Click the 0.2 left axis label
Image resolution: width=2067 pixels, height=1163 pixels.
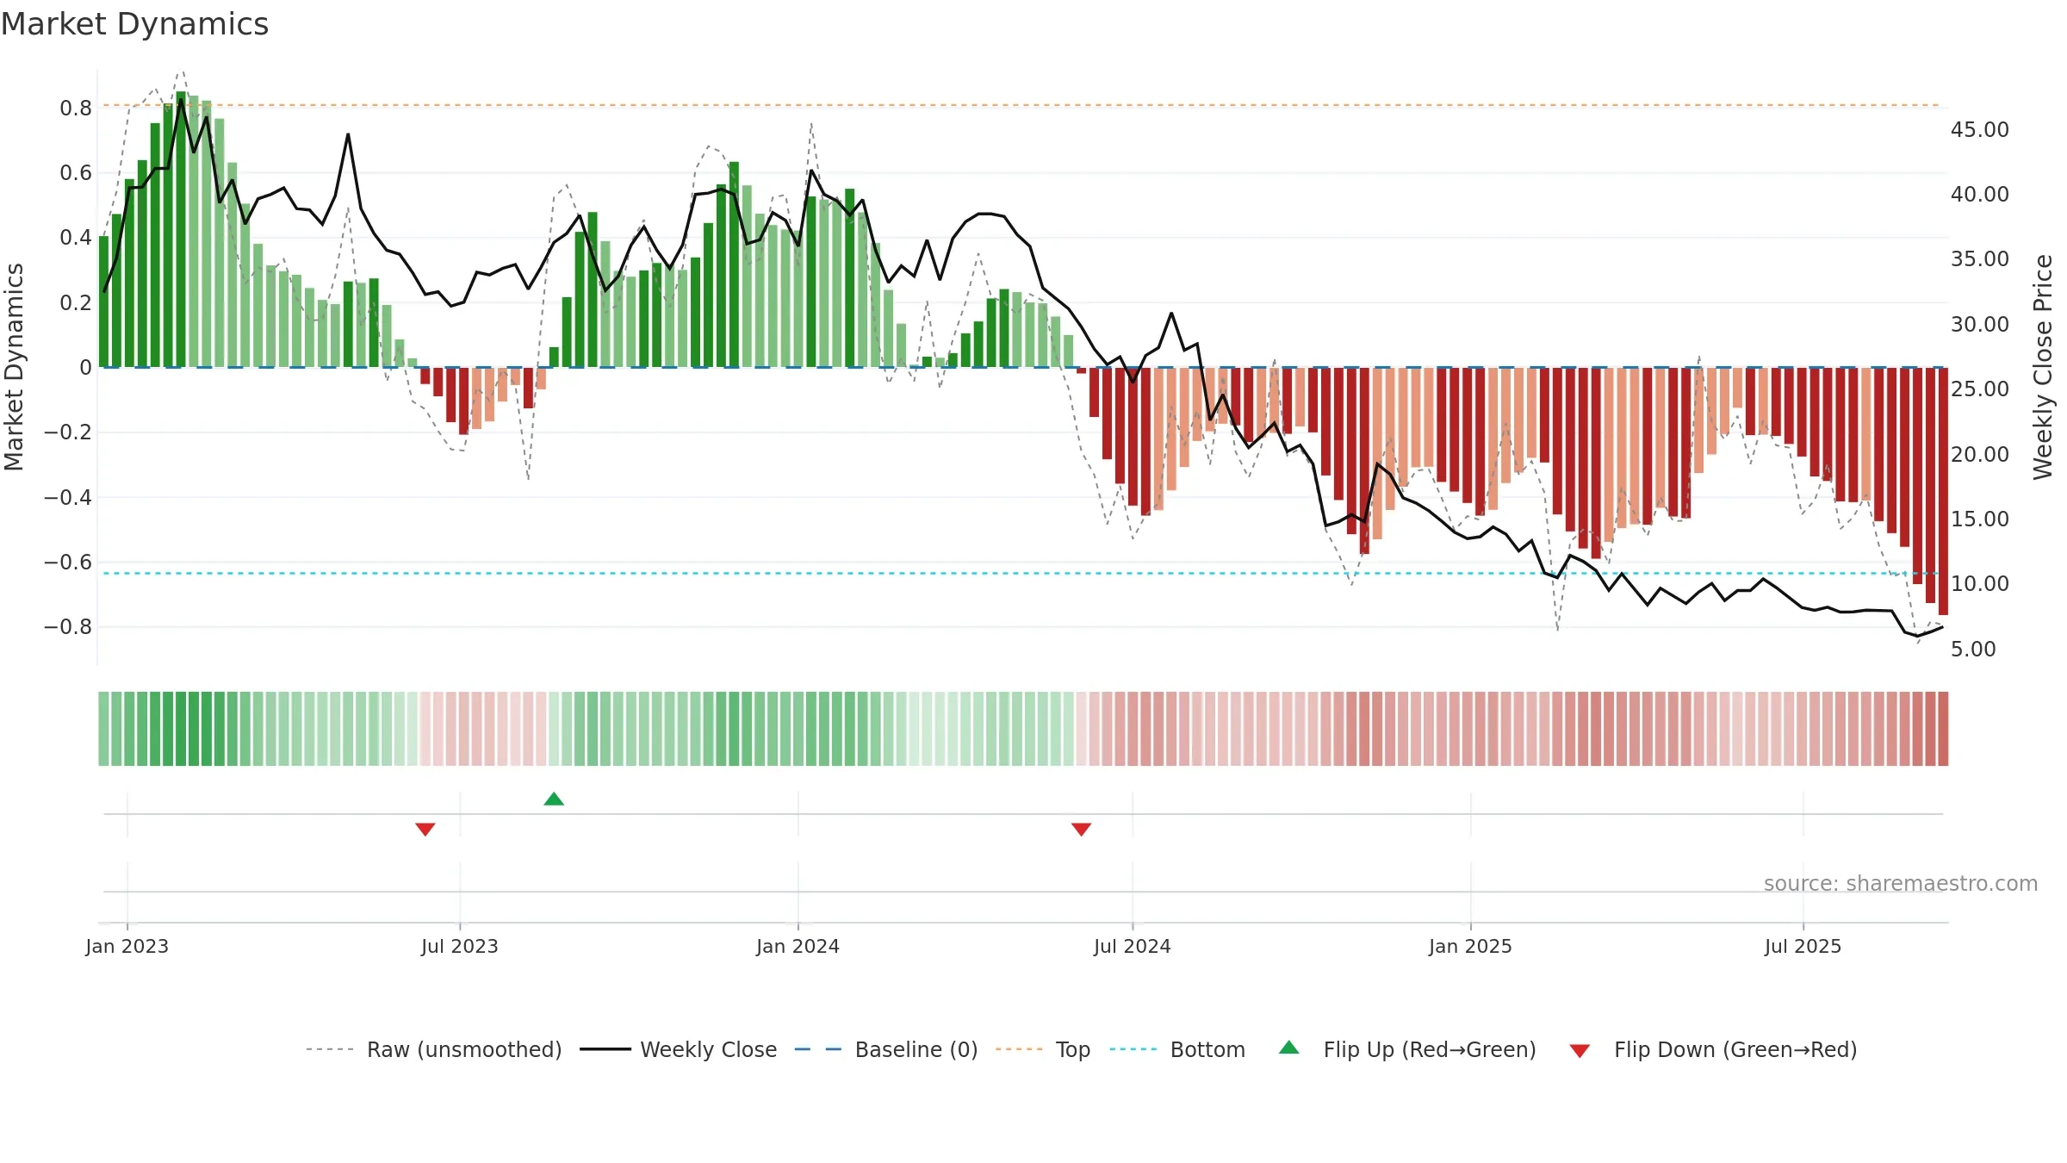coord(76,302)
